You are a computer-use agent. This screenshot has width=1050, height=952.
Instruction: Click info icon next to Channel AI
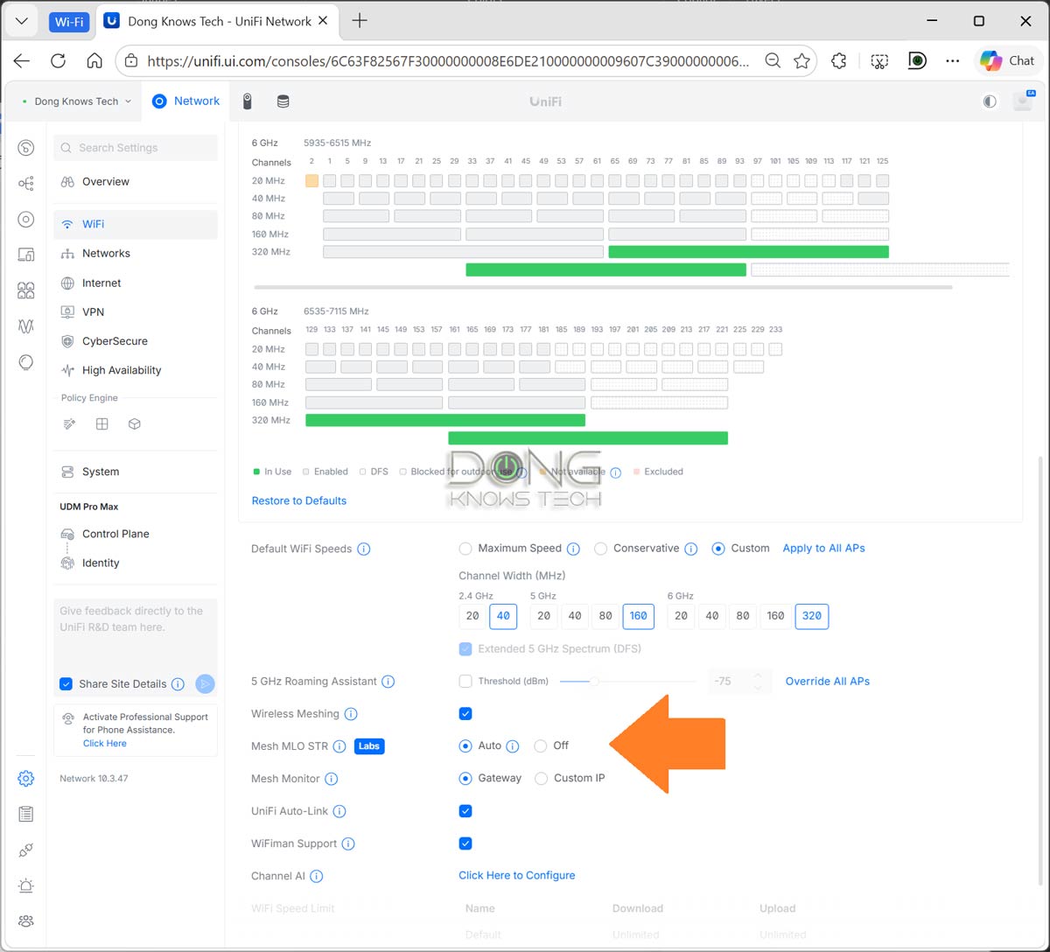coord(317,877)
